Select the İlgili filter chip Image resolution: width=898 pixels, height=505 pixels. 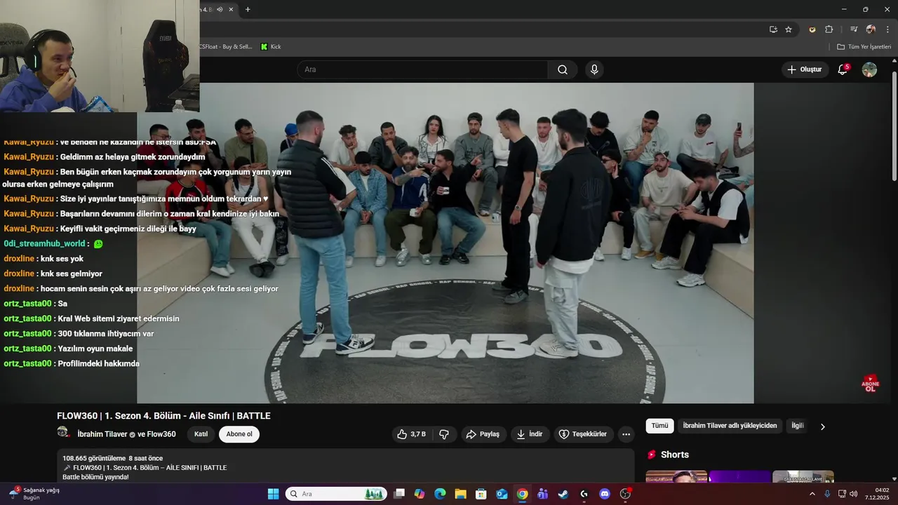(798, 426)
